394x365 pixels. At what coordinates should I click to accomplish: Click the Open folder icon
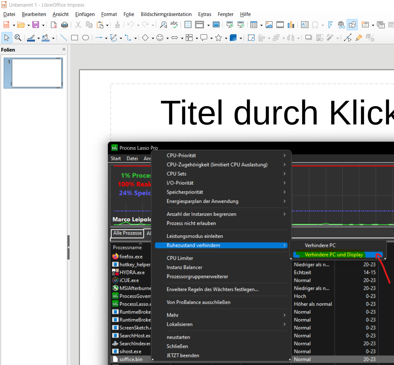click(21, 25)
